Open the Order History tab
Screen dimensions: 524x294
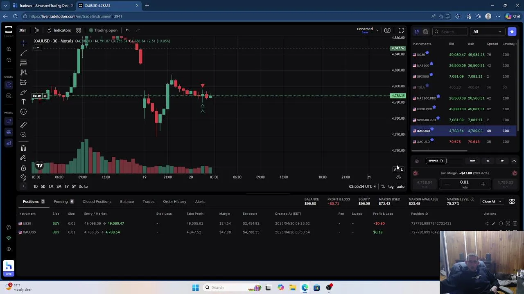174,201
